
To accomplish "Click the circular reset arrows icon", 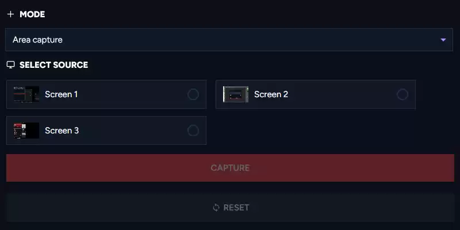I will pos(216,208).
